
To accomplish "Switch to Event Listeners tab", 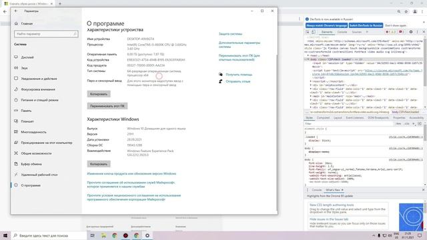I will (354, 118).
